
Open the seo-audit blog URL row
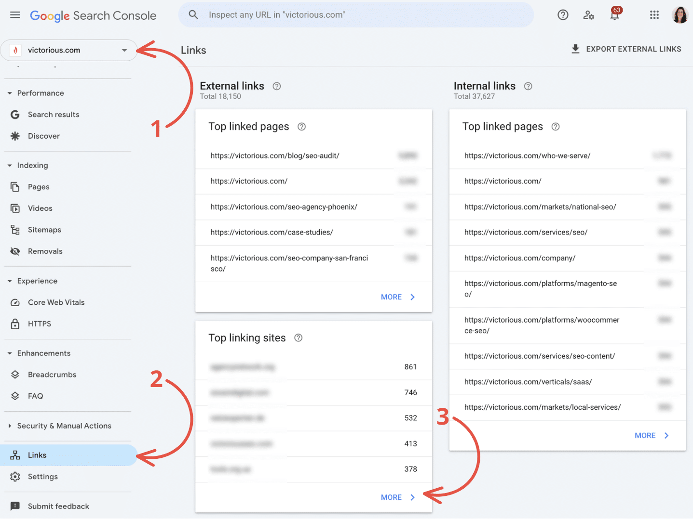tap(313, 156)
